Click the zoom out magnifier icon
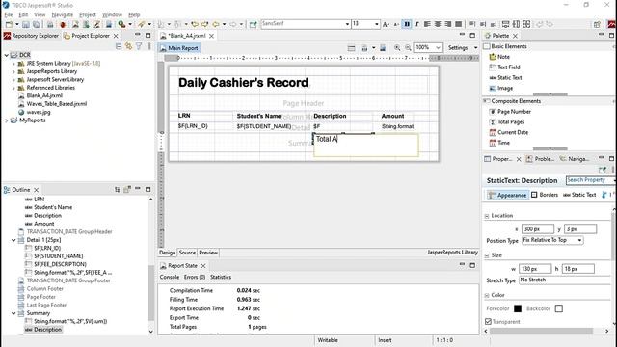 pos(408,47)
